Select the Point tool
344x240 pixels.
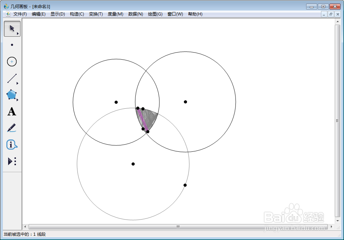point(12,45)
